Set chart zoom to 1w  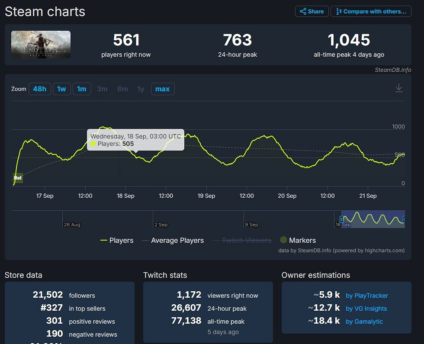[x=62, y=89]
